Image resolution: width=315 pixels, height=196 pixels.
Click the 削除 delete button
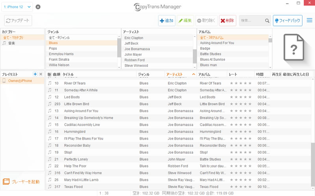tap(228, 20)
